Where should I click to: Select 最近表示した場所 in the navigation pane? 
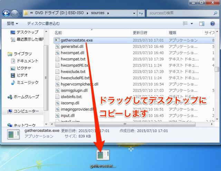coord(27,40)
